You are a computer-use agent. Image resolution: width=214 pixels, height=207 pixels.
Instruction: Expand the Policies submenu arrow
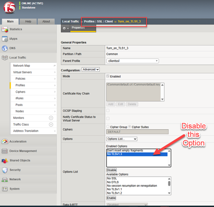(x=55, y=79)
